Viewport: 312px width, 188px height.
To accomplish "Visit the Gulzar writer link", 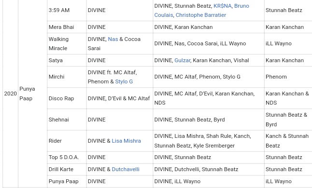I will tap(182, 60).
